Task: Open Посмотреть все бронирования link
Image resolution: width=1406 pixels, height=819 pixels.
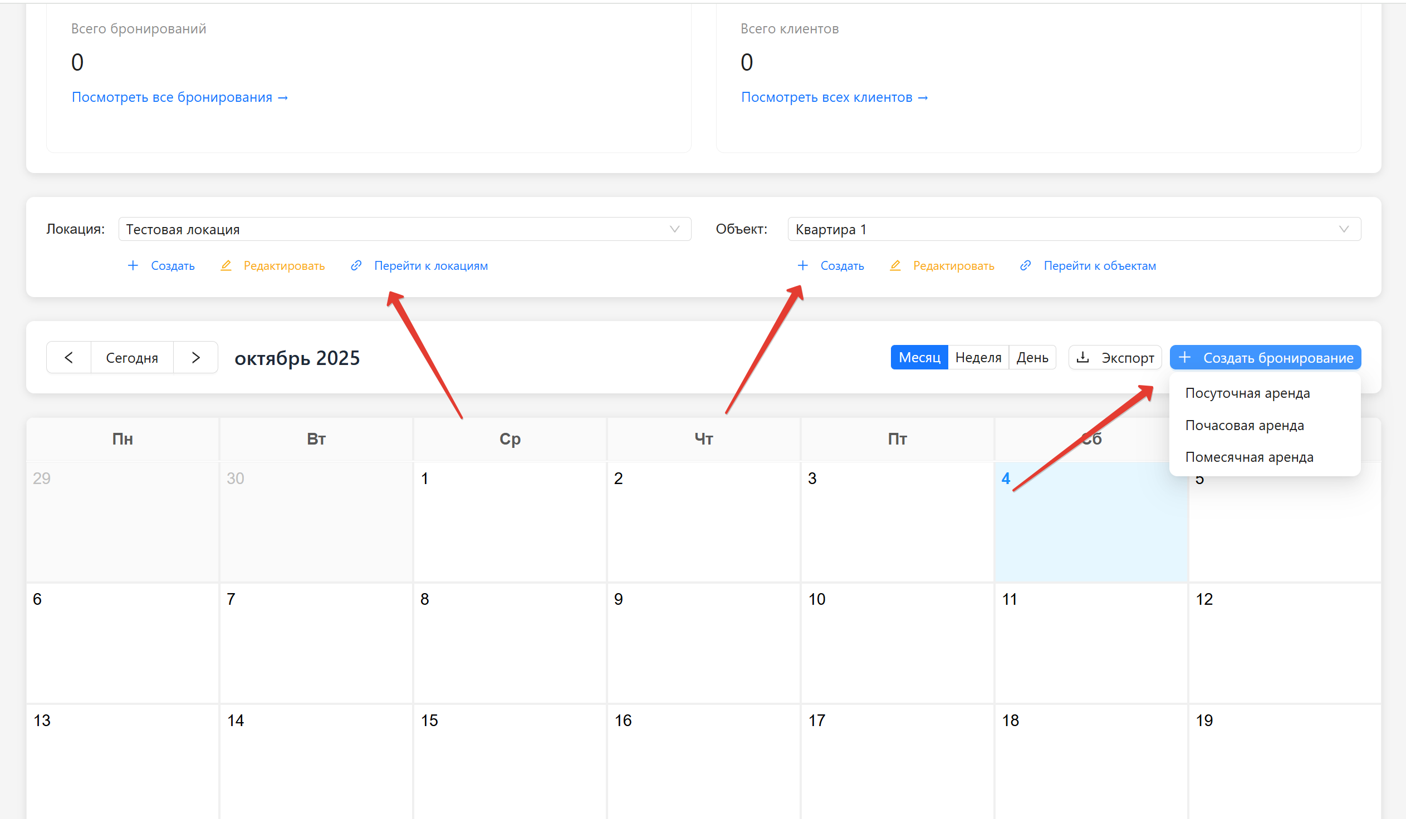Action: pos(180,97)
